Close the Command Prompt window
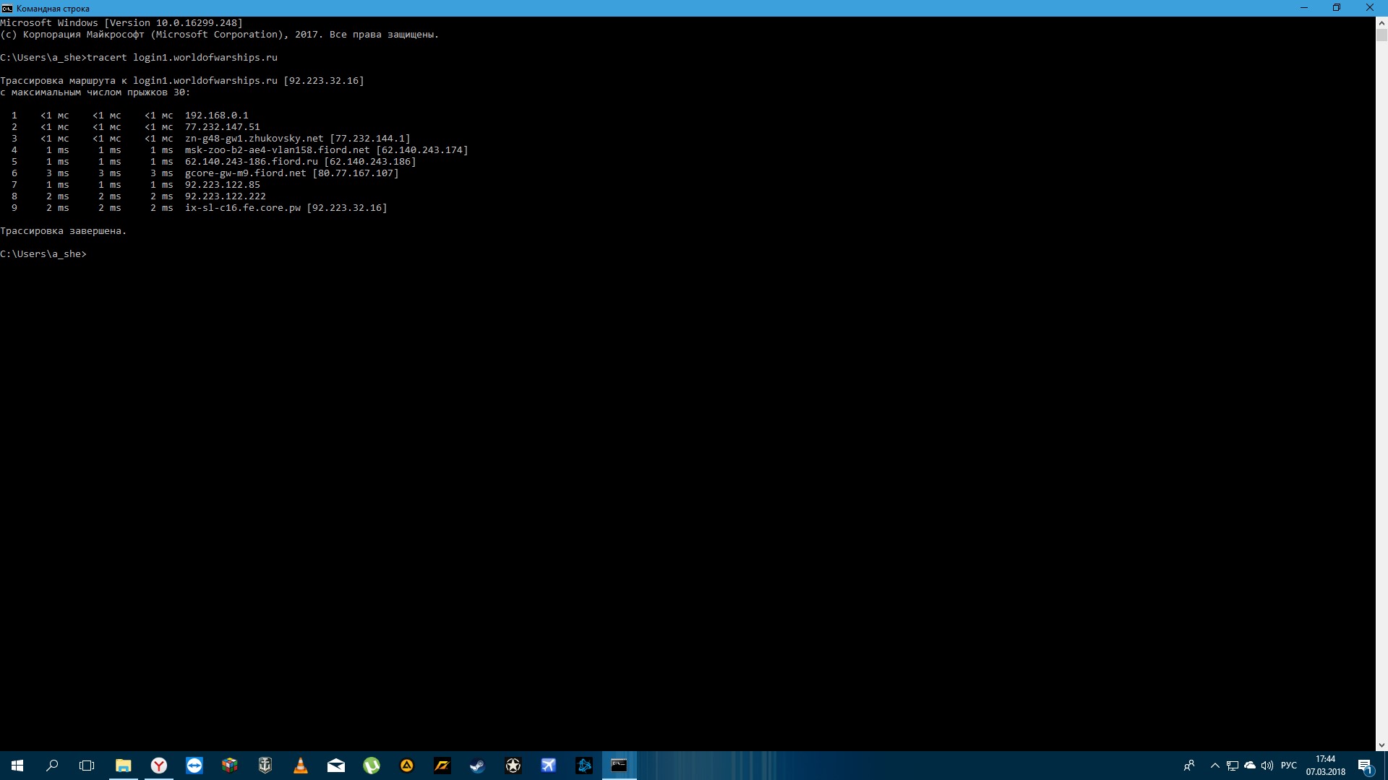 (1370, 8)
